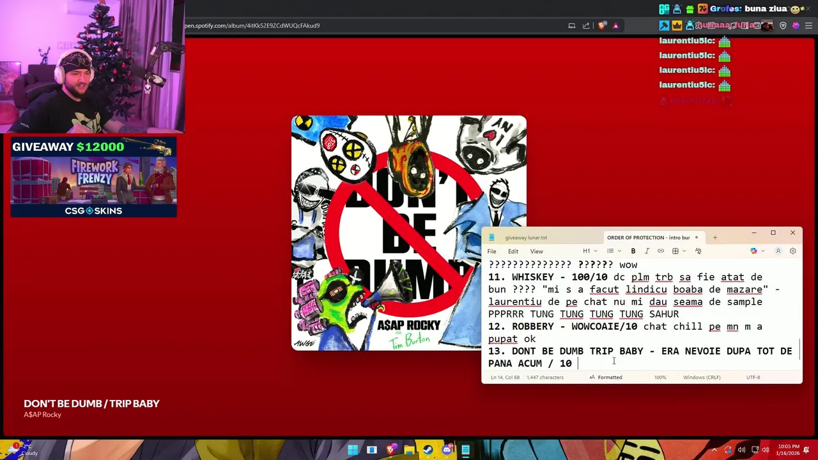
Task: Show hidden system tray icons
Action: (714, 450)
